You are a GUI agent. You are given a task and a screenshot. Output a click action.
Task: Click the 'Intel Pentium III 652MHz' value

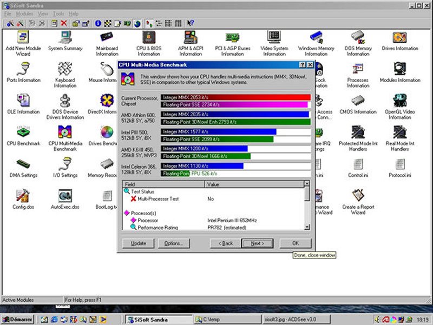point(232,220)
